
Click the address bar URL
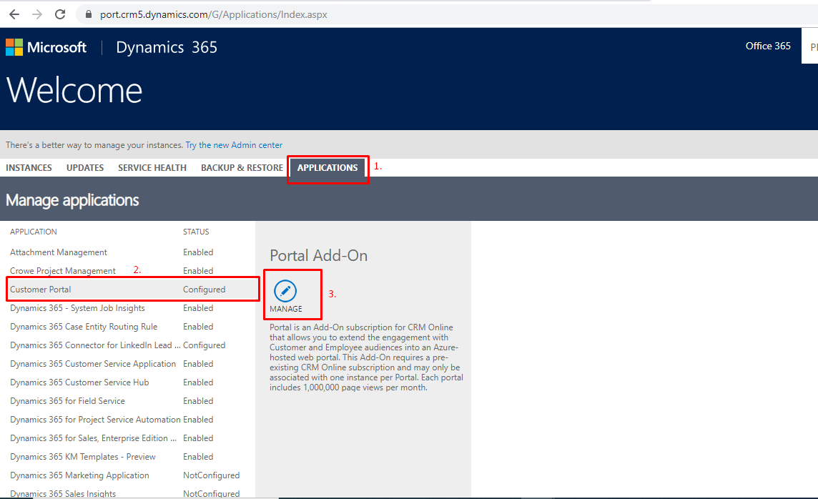[x=213, y=14]
